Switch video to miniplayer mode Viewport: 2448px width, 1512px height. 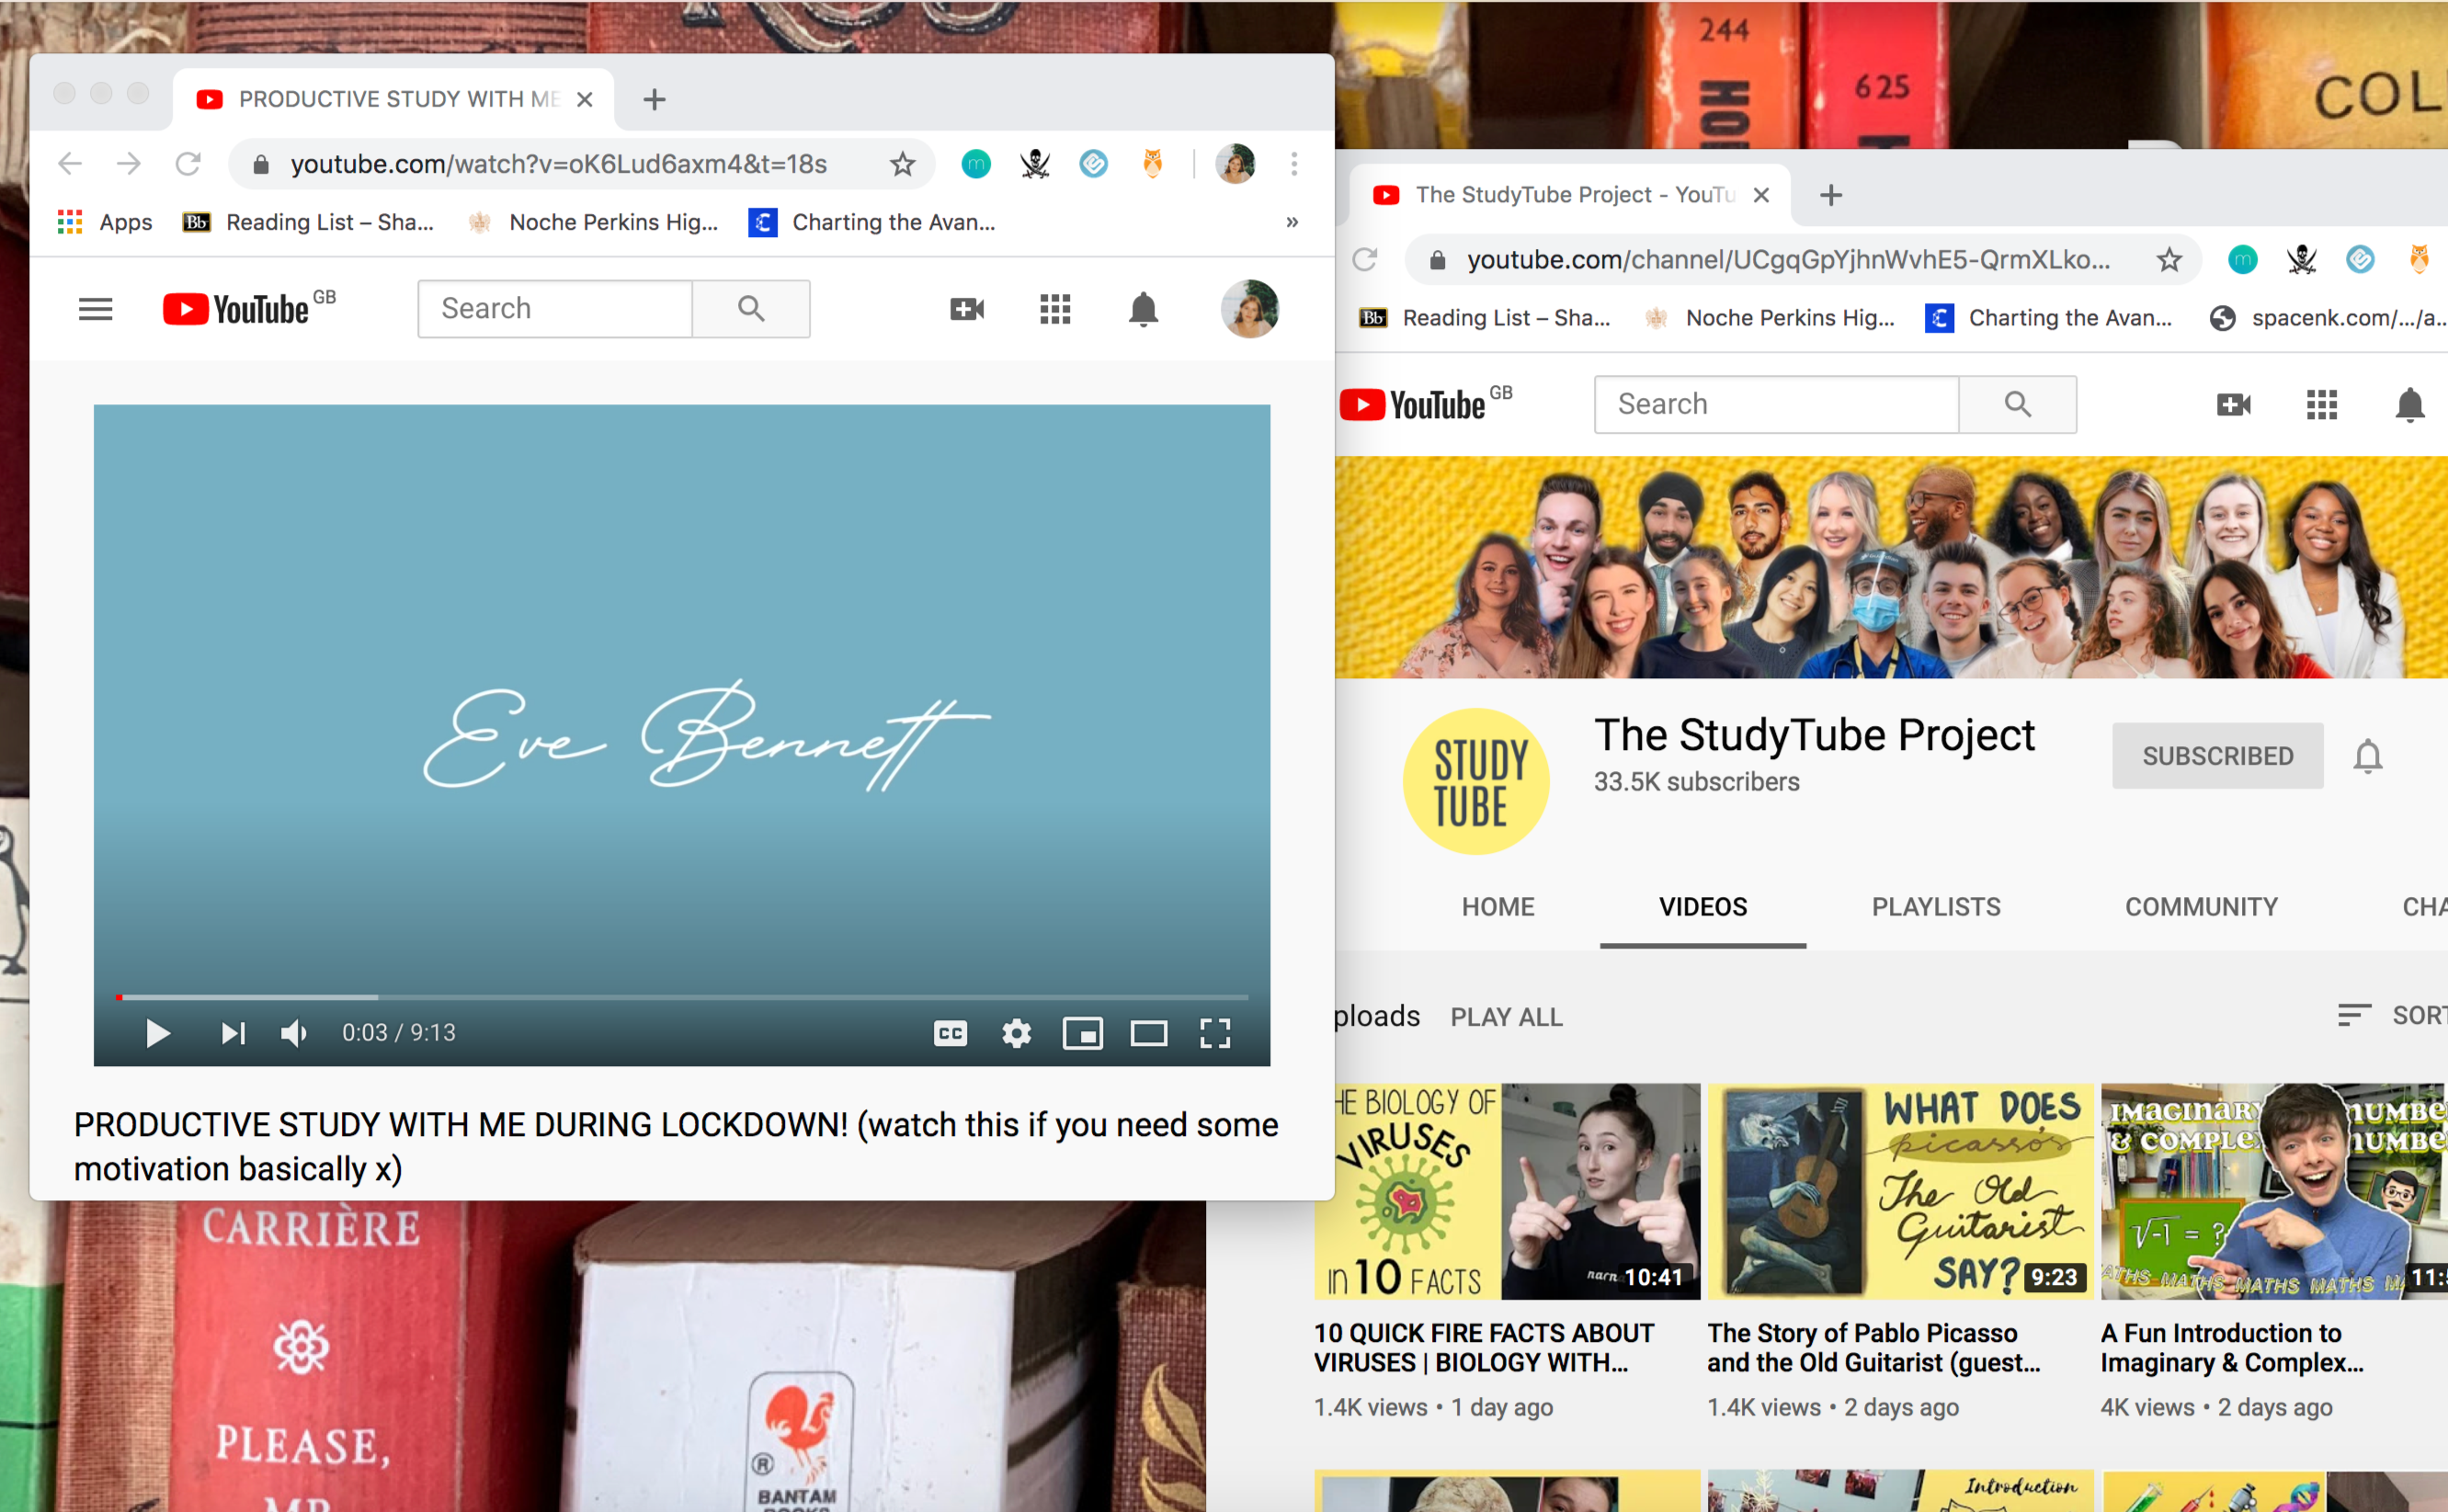1082,1033
